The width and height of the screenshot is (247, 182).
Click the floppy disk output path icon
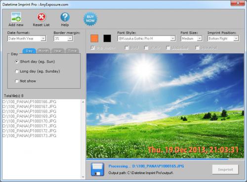pyautogui.click(x=97, y=169)
